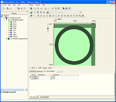Screen dimensions: 116x102
Task: Open the Help menu
Action: 44,5
